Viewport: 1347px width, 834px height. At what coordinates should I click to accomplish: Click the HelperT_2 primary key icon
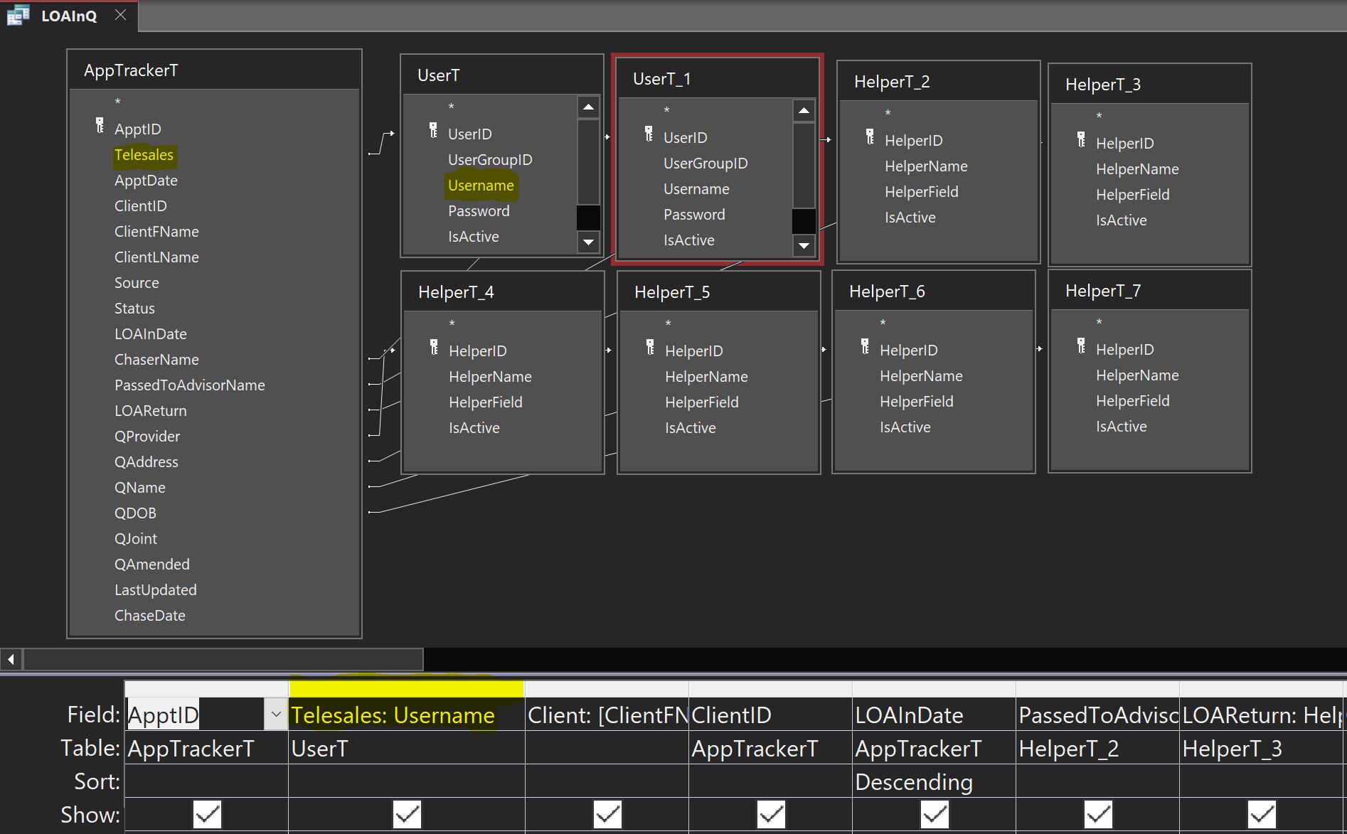tap(870, 137)
